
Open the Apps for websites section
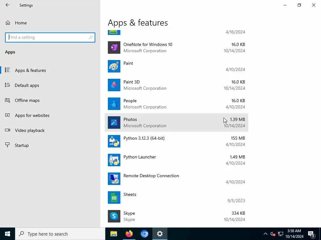[x=50, y=115]
